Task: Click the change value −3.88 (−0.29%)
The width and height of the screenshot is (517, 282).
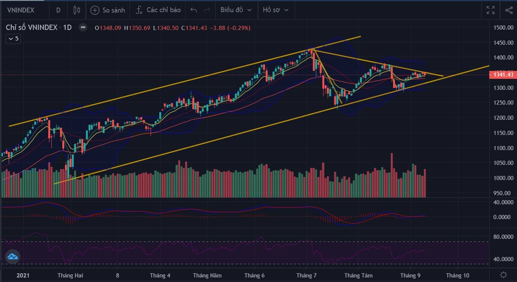Action: pos(231,28)
